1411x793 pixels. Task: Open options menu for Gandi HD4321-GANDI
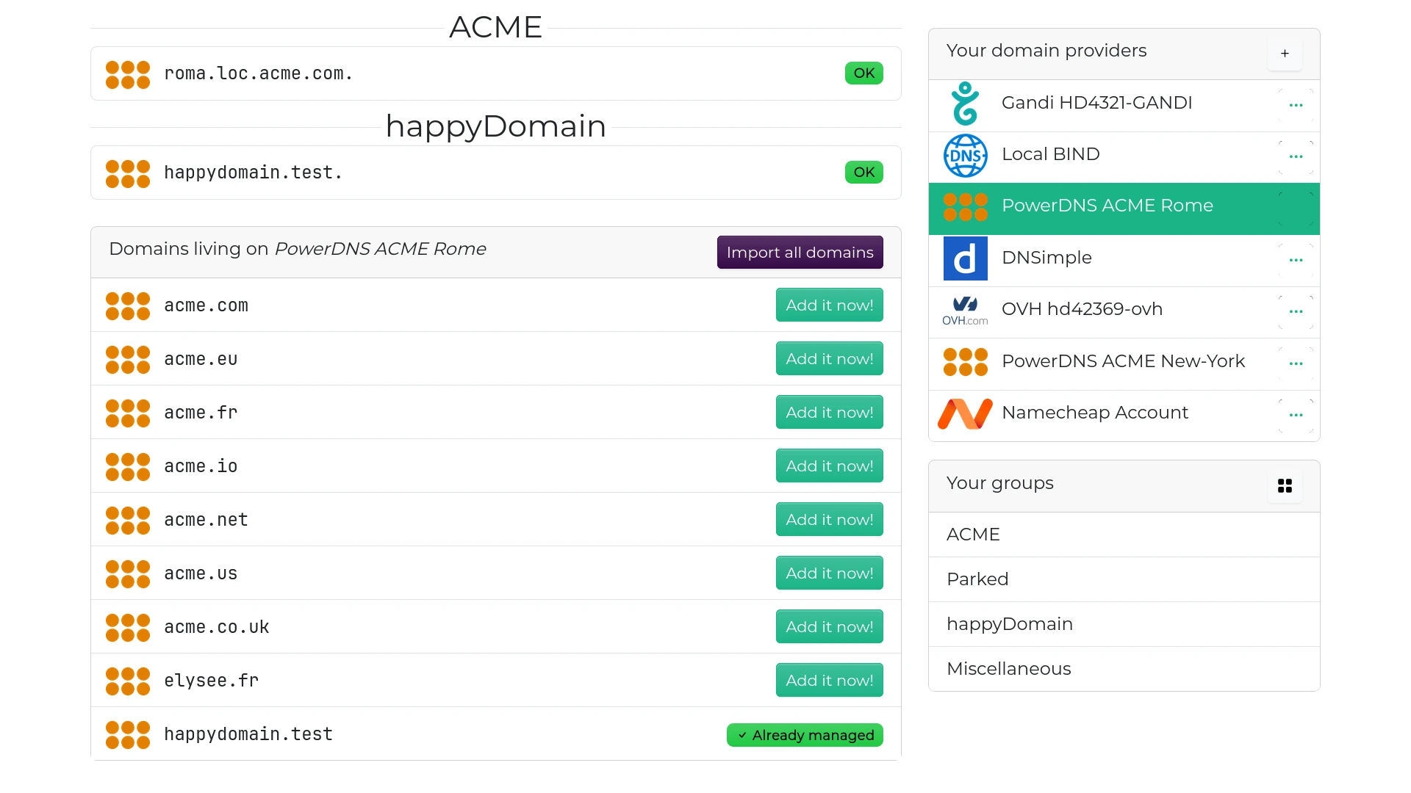click(x=1295, y=106)
